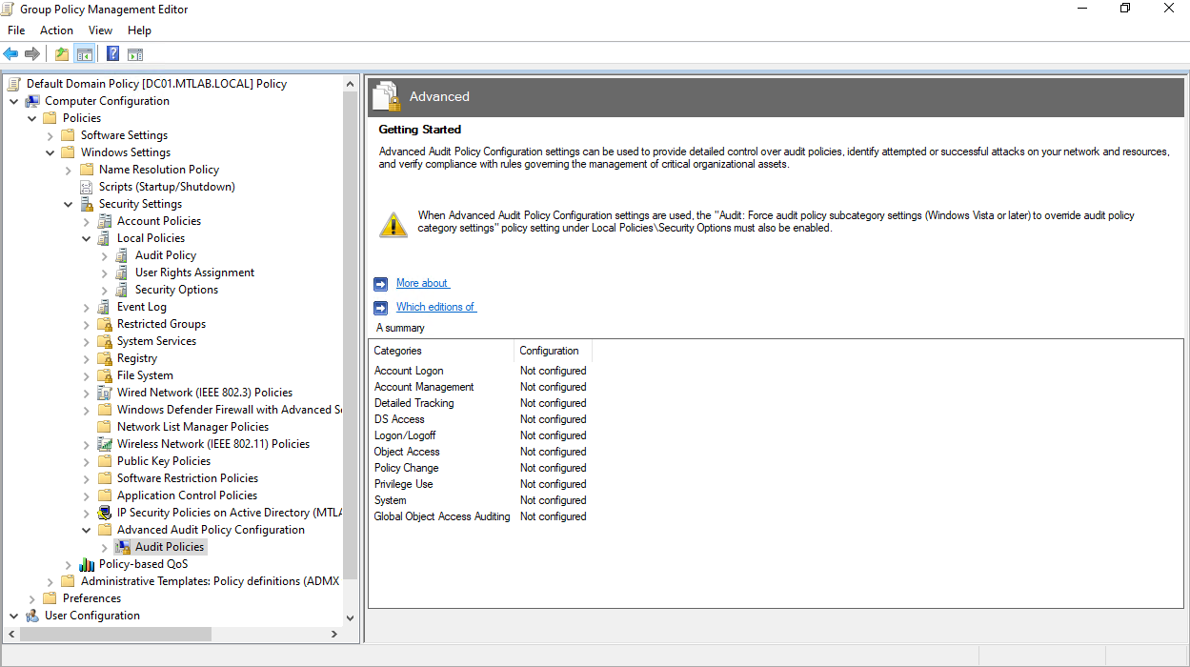Select the Object Access category row
The height and width of the screenshot is (667, 1190).
(480, 452)
